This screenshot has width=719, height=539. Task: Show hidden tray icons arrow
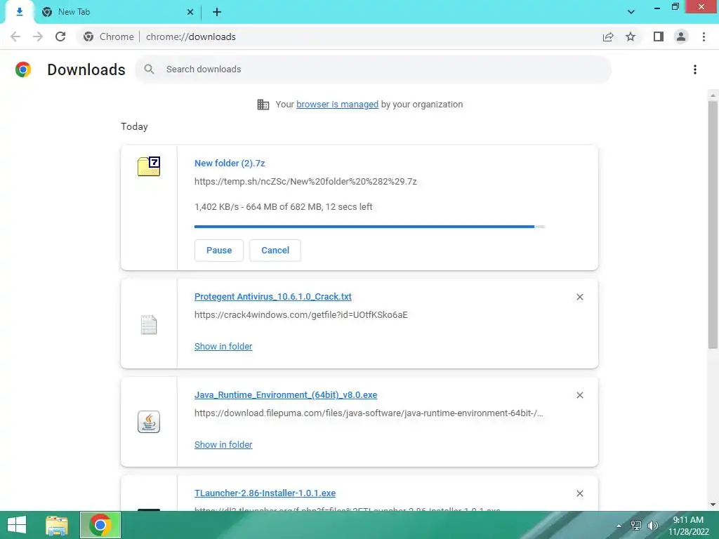(619, 525)
